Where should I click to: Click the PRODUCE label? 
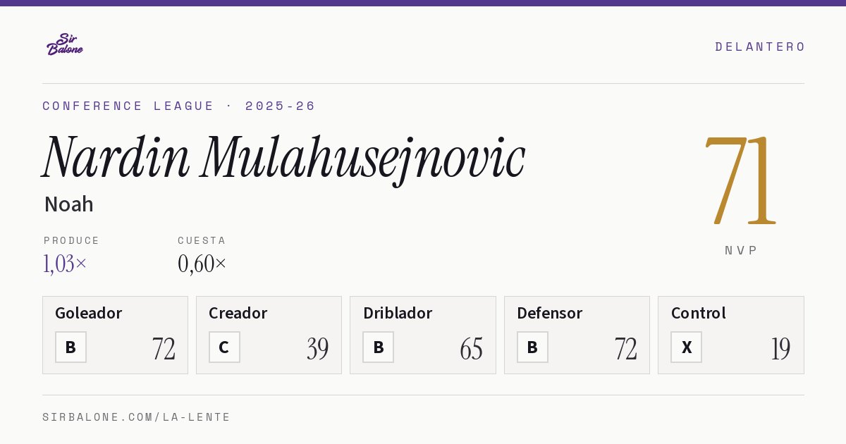pyautogui.click(x=72, y=240)
